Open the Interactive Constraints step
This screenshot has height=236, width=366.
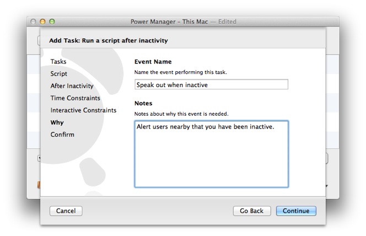point(83,110)
